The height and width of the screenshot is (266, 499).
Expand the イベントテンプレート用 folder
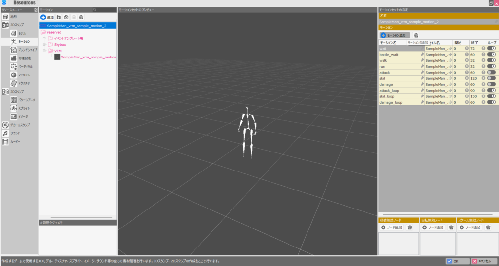coord(44,38)
